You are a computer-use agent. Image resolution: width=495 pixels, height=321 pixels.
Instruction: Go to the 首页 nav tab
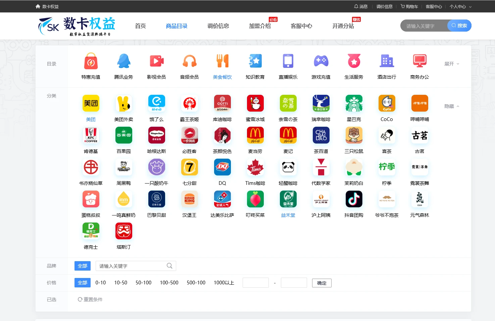coord(140,26)
